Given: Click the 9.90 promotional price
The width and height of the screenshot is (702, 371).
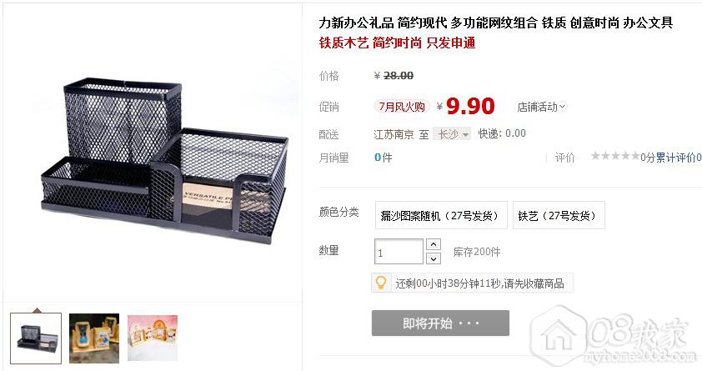Looking at the screenshot, I should (470, 107).
